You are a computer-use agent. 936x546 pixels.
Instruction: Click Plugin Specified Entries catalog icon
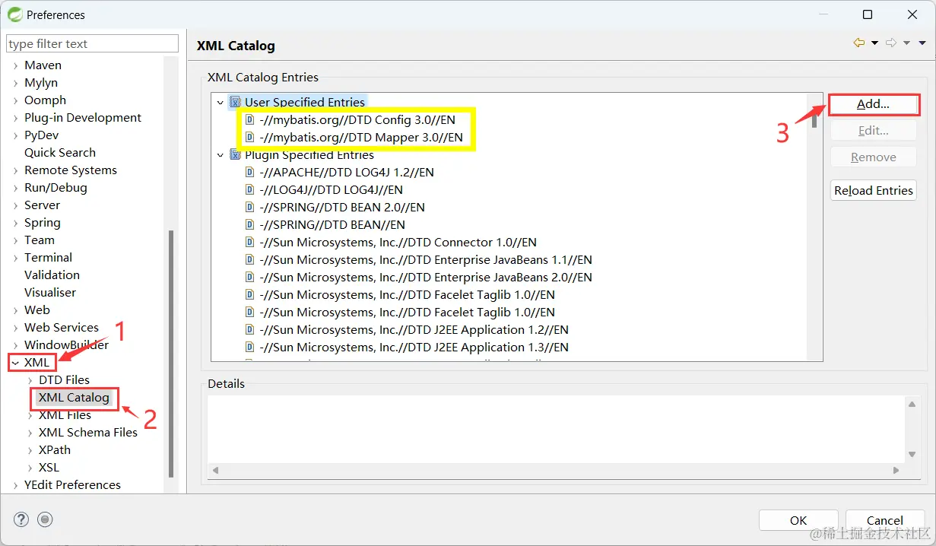click(236, 155)
